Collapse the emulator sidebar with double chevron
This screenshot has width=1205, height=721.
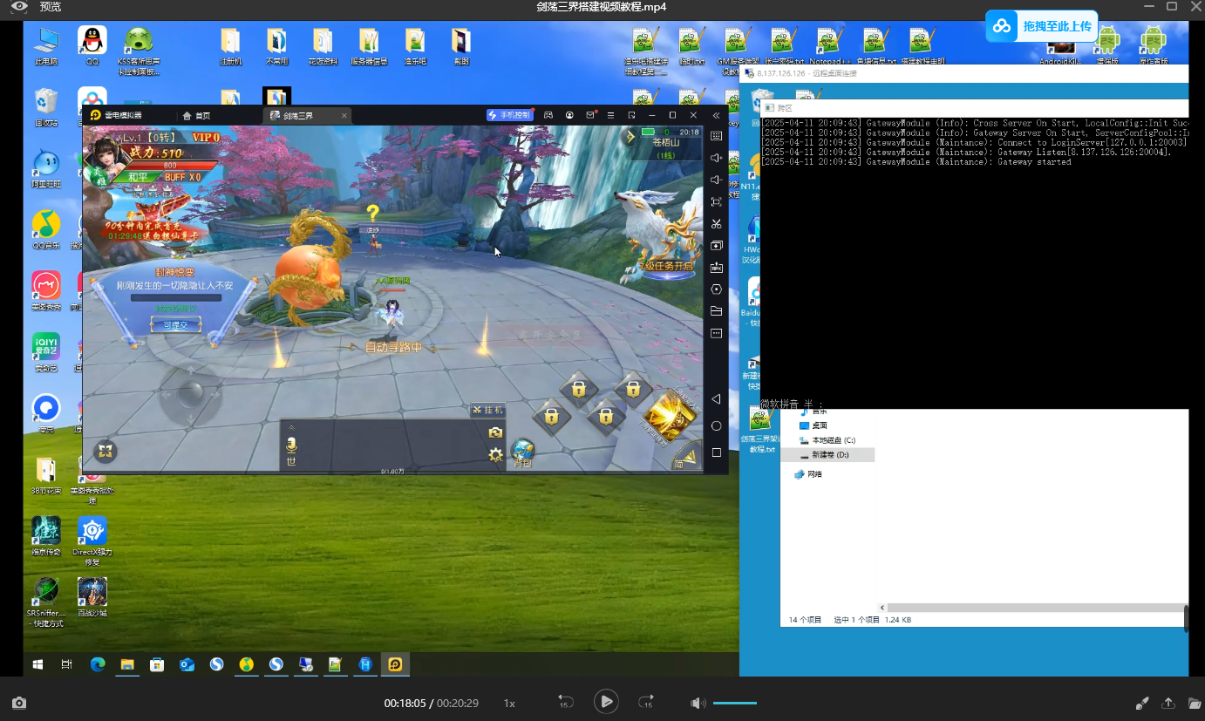click(716, 115)
